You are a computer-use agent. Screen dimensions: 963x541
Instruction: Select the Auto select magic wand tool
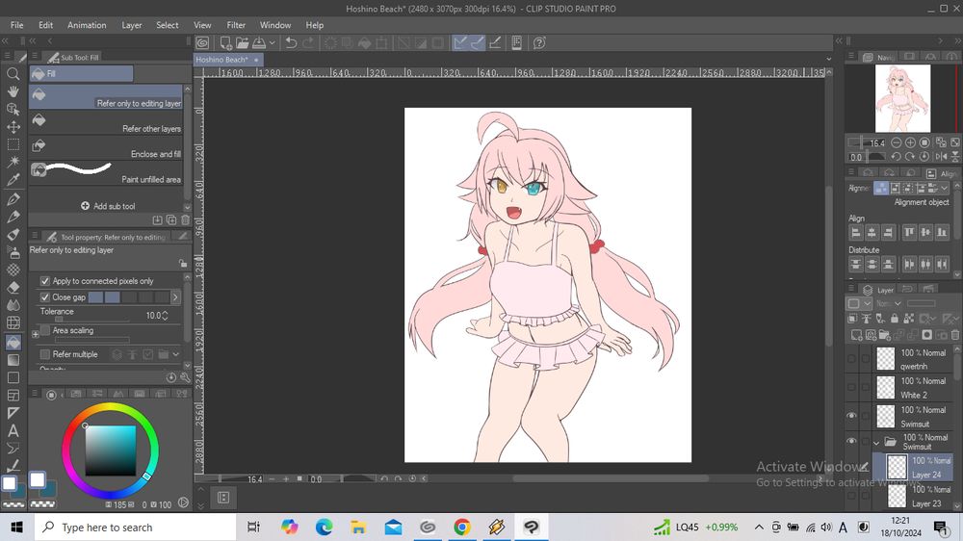(x=13, y=162)
